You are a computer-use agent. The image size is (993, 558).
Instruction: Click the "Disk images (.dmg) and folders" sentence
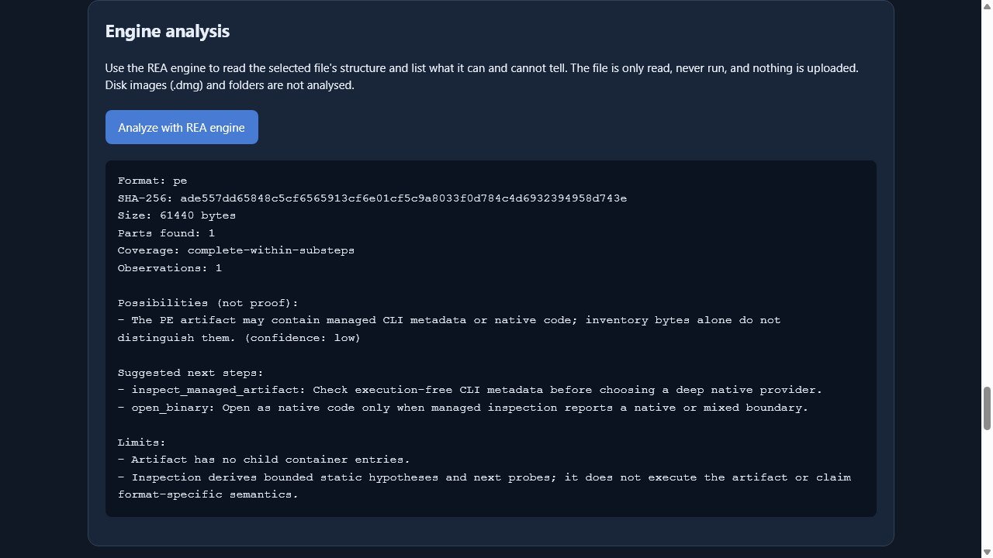pos(230,85)
